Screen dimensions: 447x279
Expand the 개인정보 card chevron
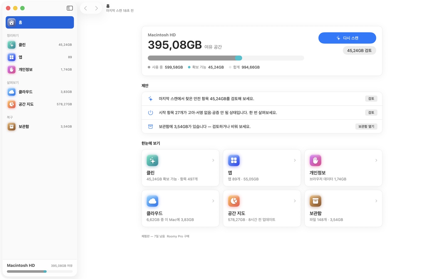pyautogui.click(x=376, y=160)
